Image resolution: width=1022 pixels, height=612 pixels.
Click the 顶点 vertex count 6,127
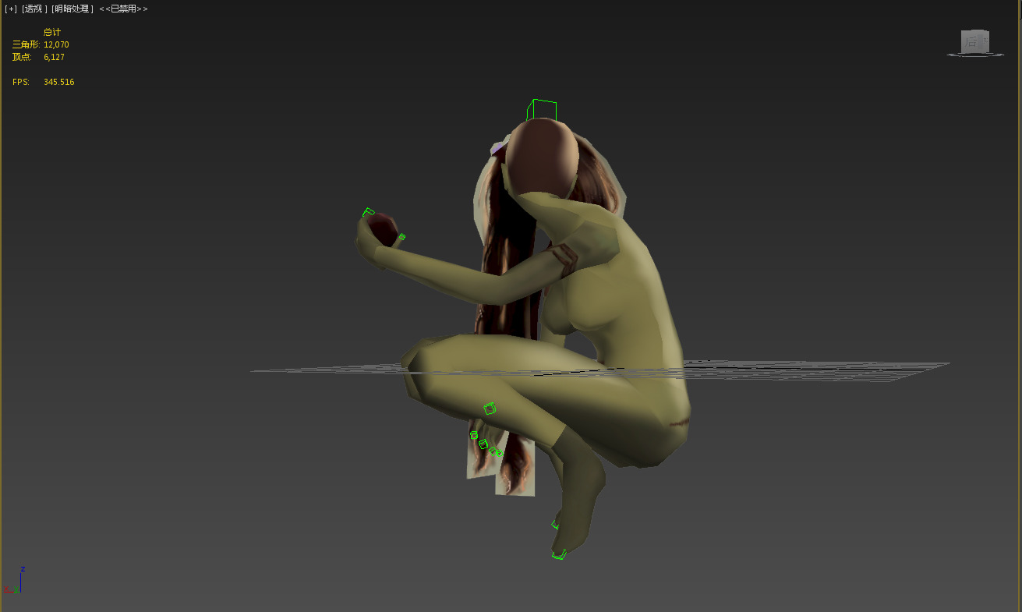coord(54,57)
